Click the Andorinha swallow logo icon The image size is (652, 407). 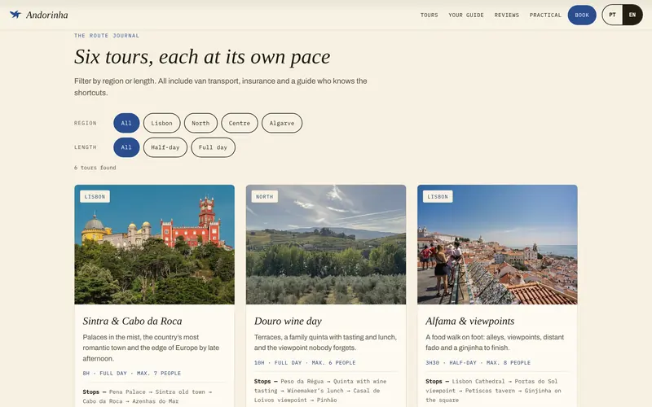(x=15, y=15)
